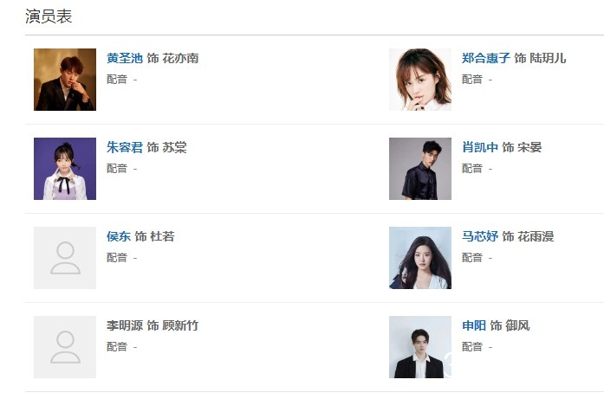Click the photo beside 黄圣池

click(x=65, y=80)
